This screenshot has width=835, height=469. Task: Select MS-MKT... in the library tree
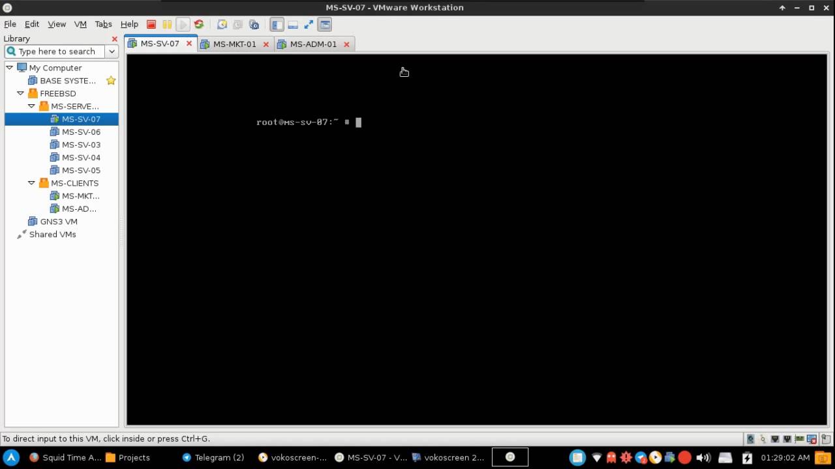(x=80, y=196)
